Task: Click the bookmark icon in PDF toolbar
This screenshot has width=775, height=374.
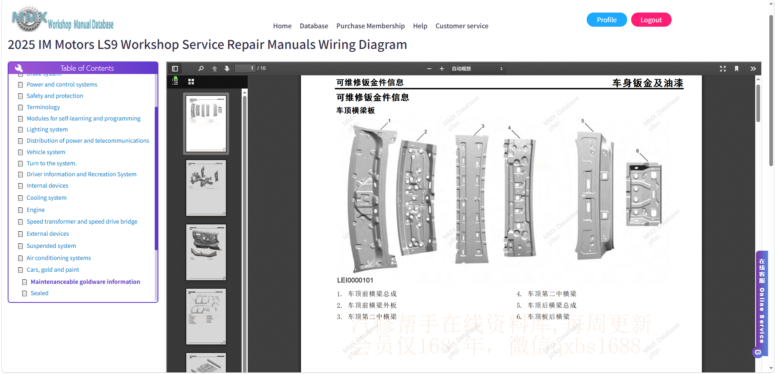Action: click(737, 69)
